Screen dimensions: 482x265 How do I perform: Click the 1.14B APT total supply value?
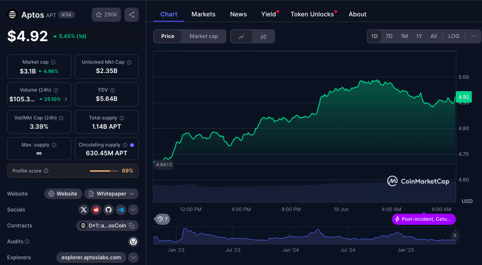coord(107,127)
